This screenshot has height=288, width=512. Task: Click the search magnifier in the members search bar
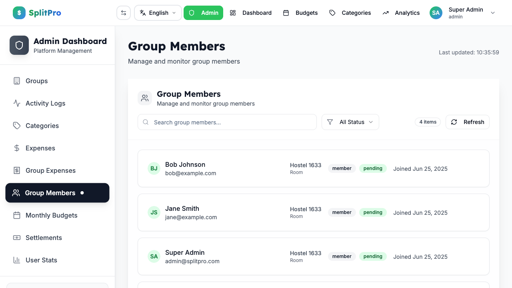pos(146,122)
